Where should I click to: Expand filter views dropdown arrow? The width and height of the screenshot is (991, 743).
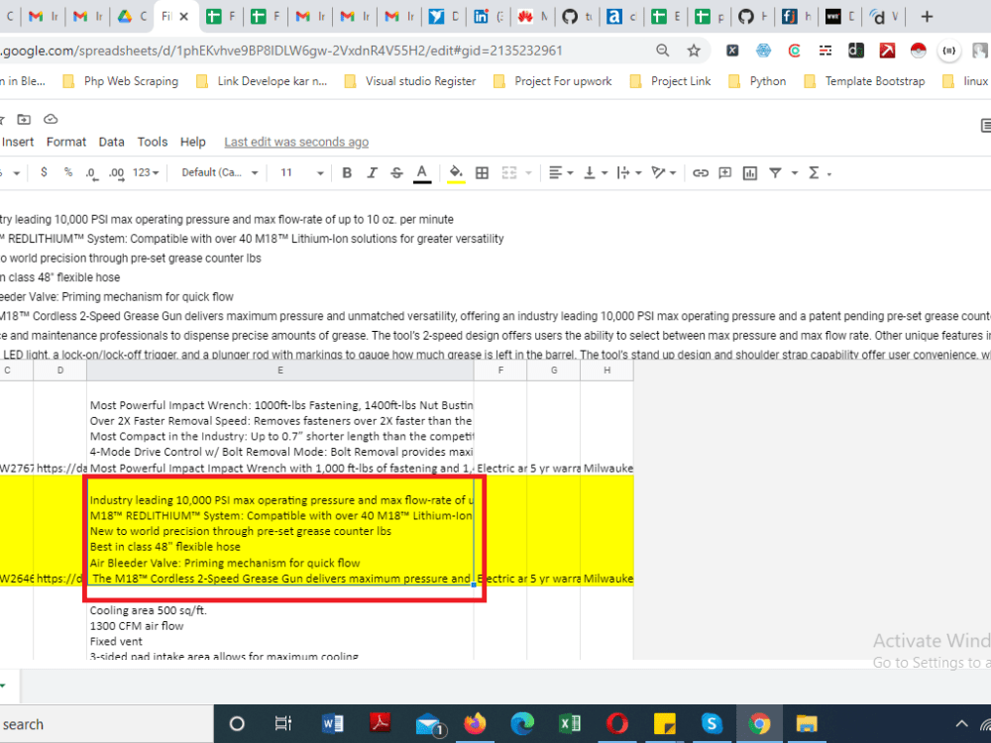pos(795,173)
